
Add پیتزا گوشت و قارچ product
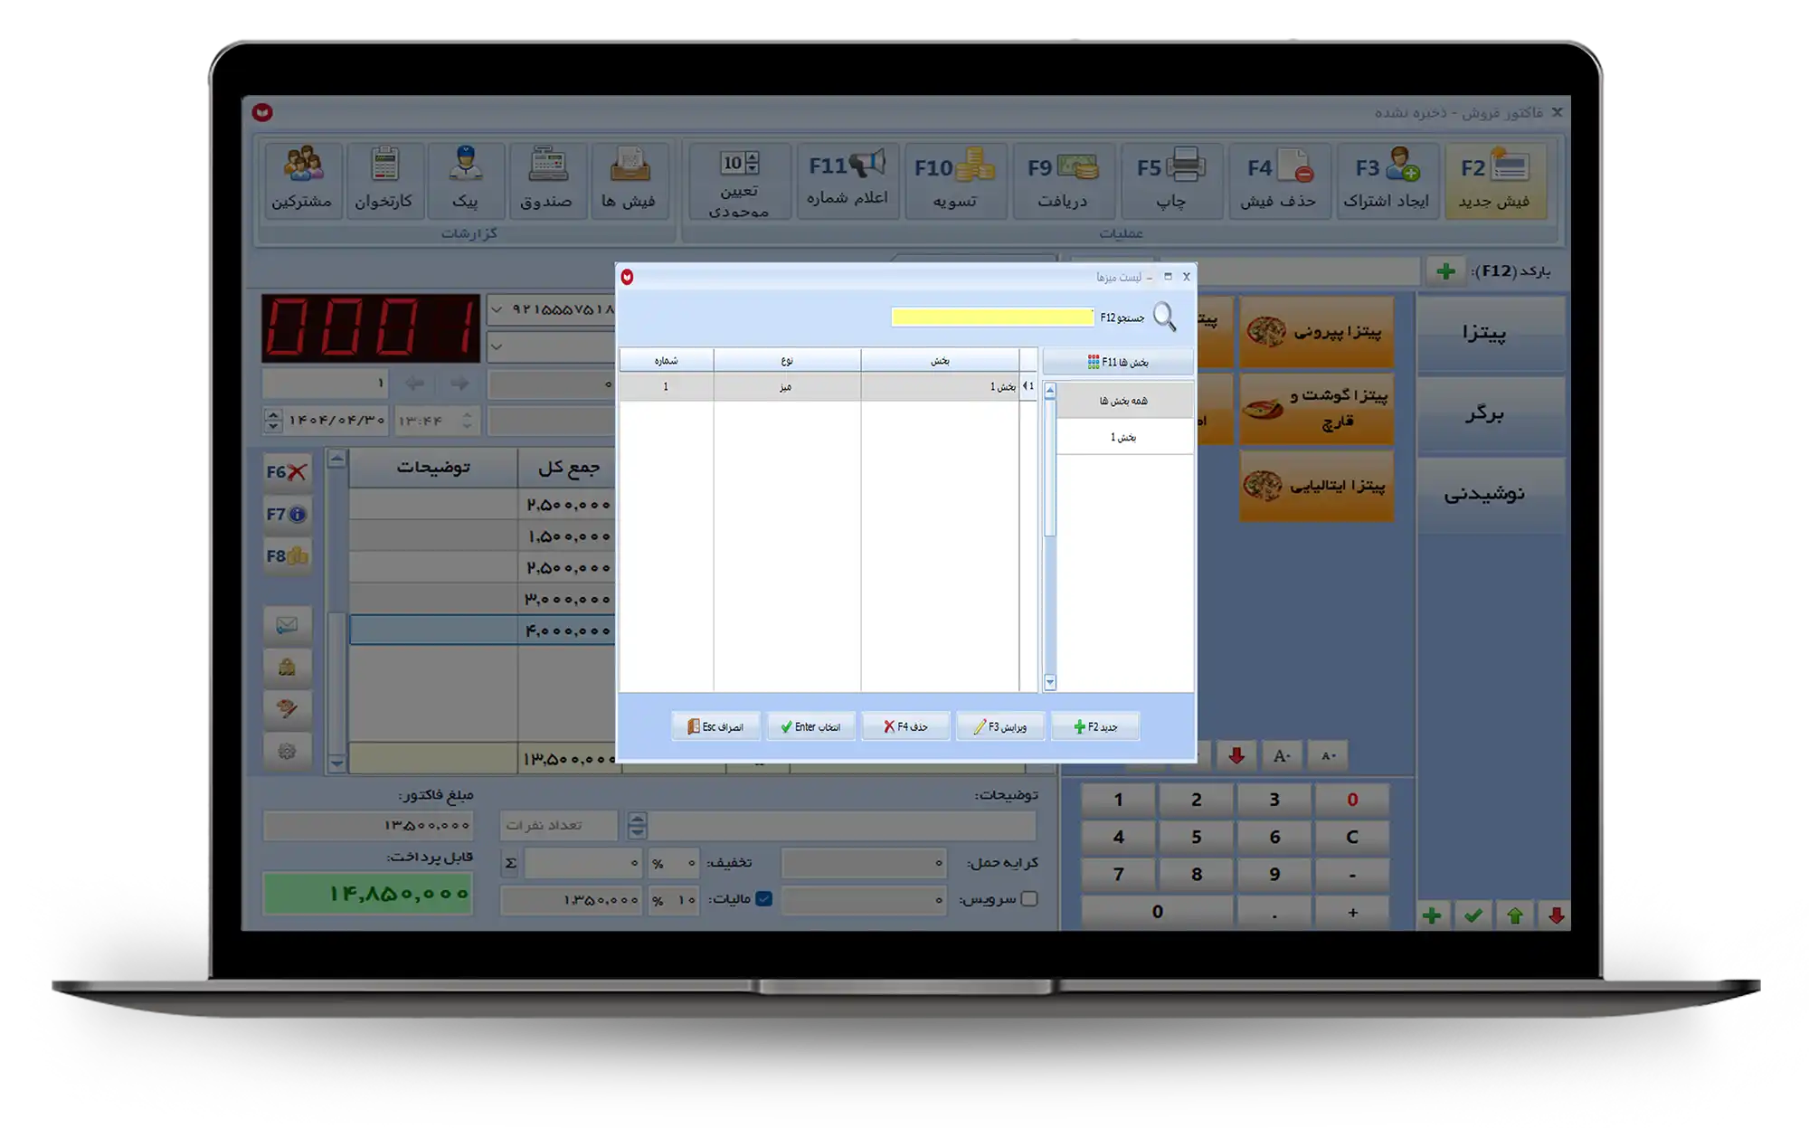(x=1317, y=409)
